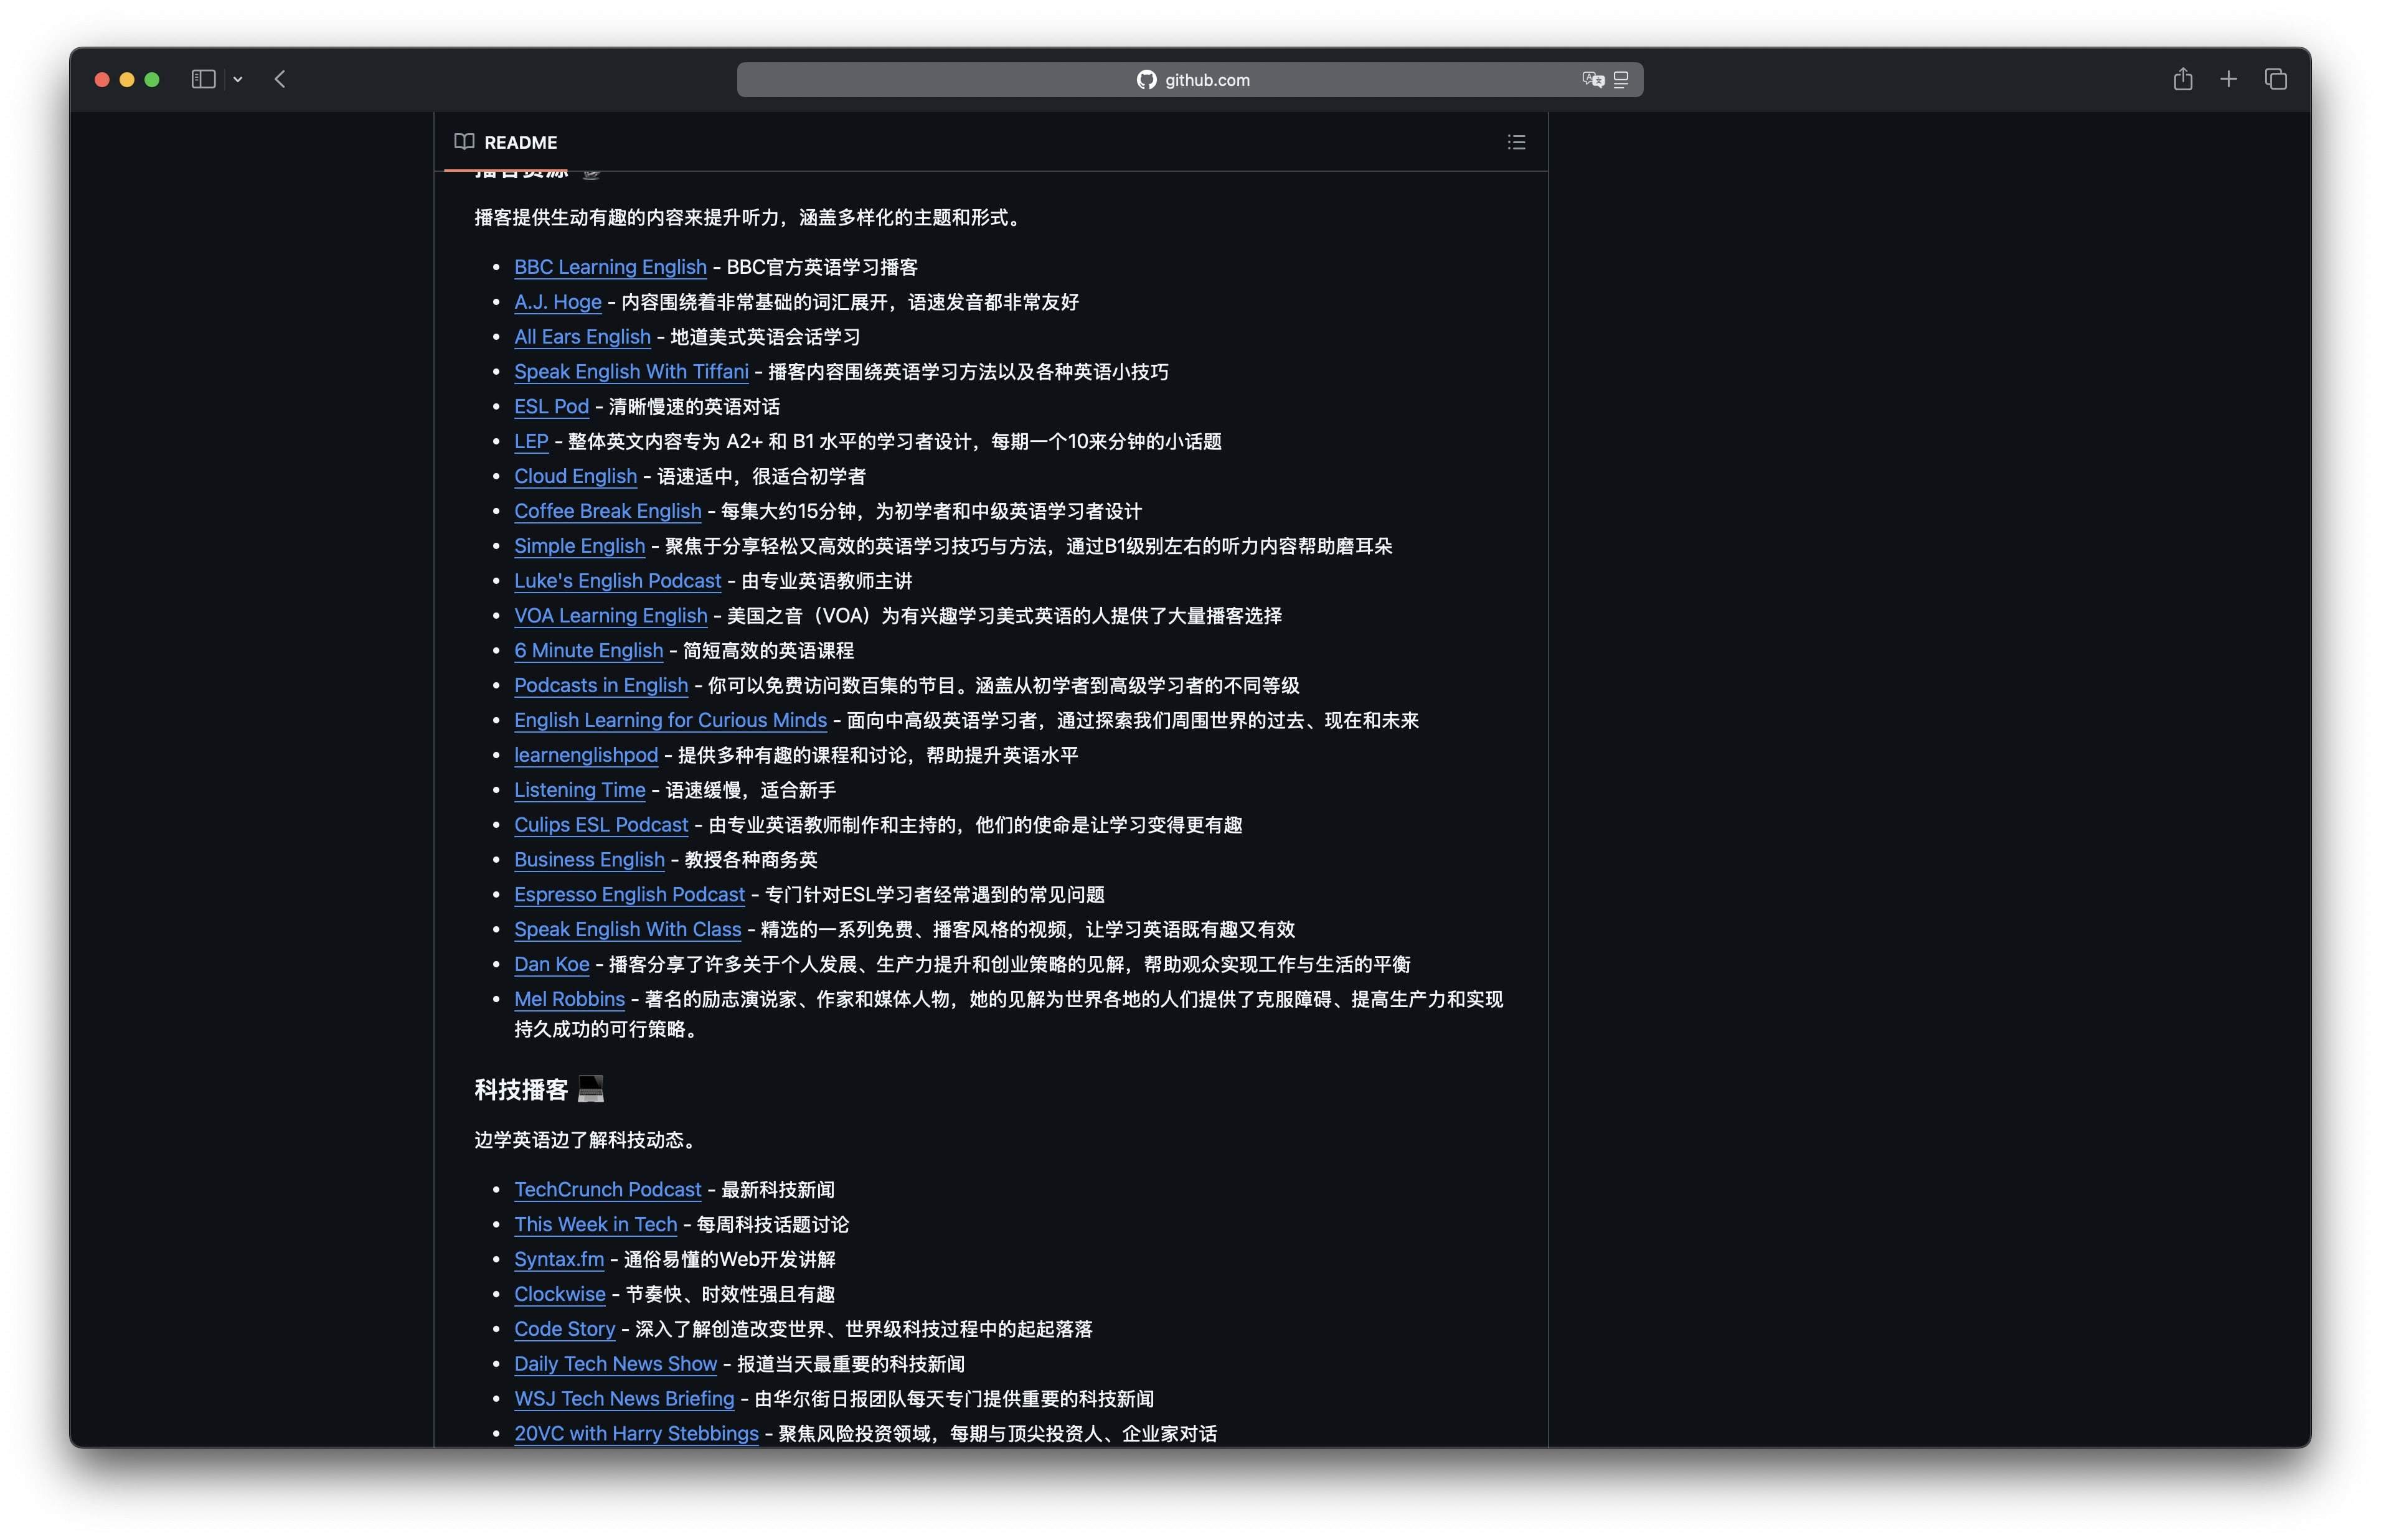The image size is (2381, 1540).
Task: Click the GitHub logo in address bar
Action: (1146, 79)
